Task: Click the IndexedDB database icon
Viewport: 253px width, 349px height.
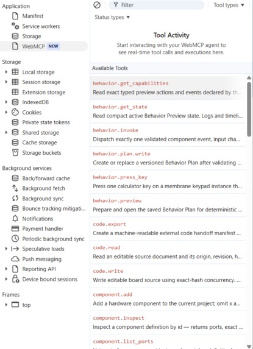Action: click(15, 102)
